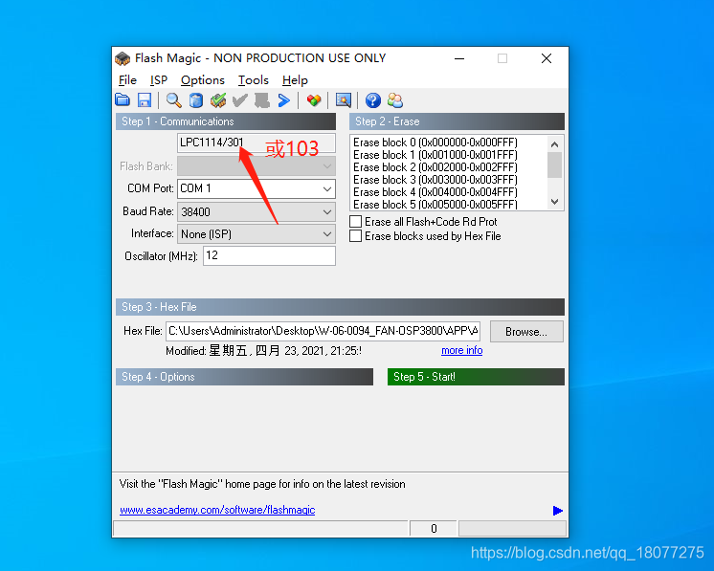Open the Interface dropdown
Image resolution: width=714 pixels, height=571 pixels.
[x=327, y=234]
